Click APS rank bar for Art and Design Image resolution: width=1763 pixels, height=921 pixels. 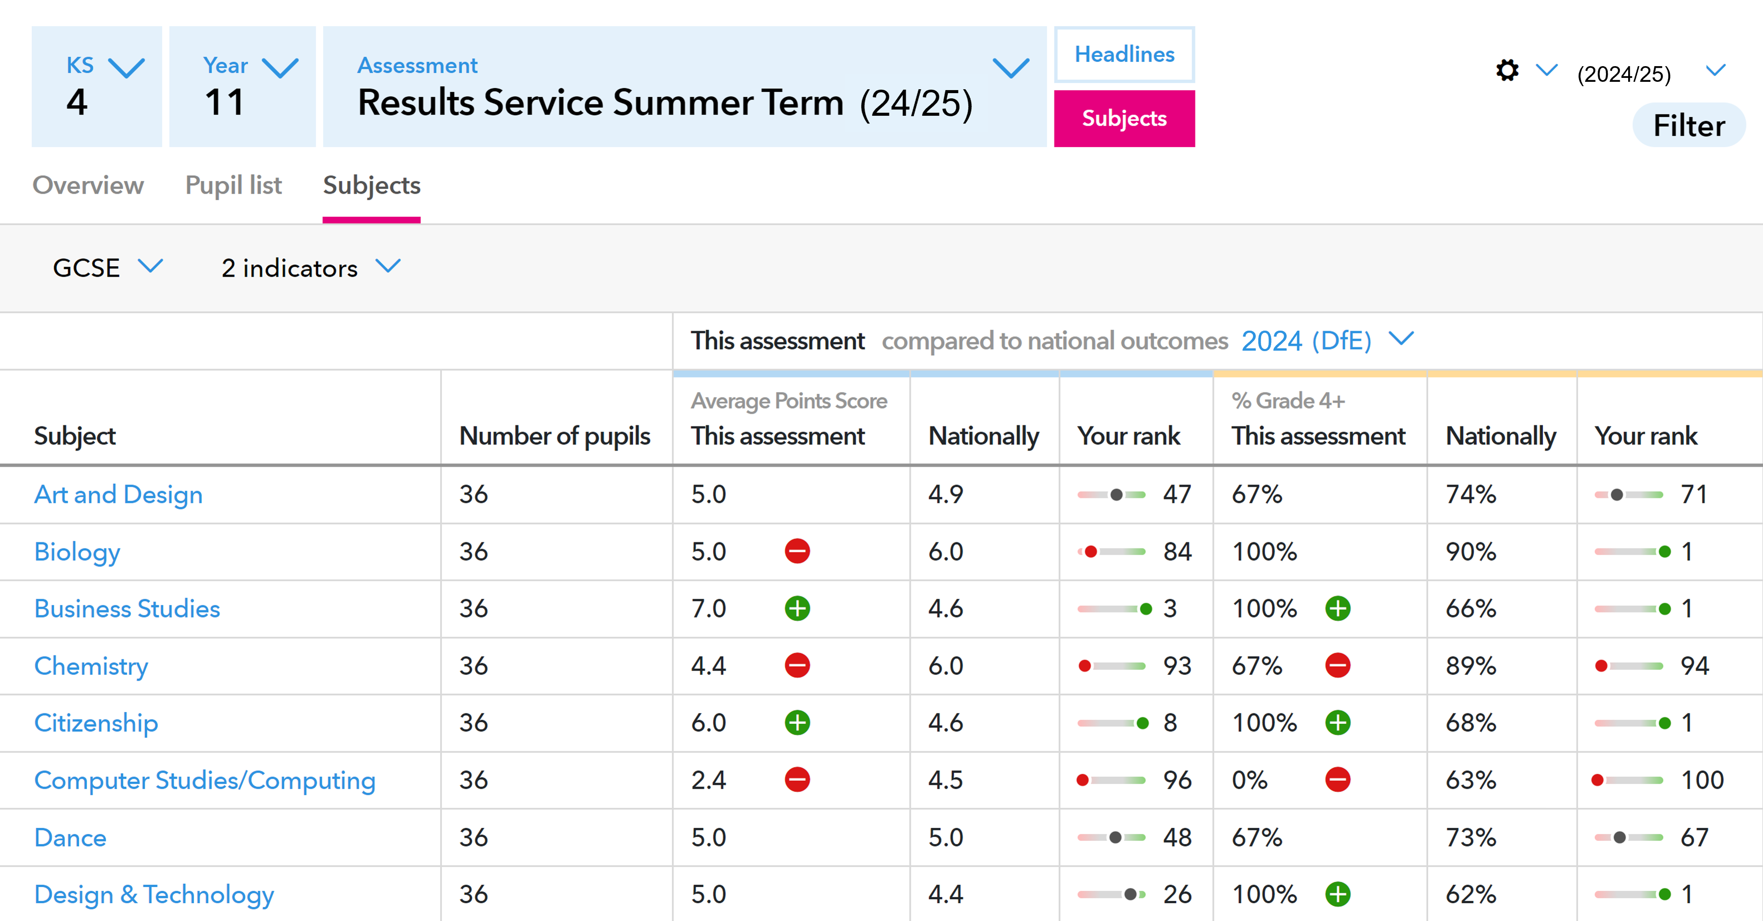pyautogui.click(x=1112, y=494)
